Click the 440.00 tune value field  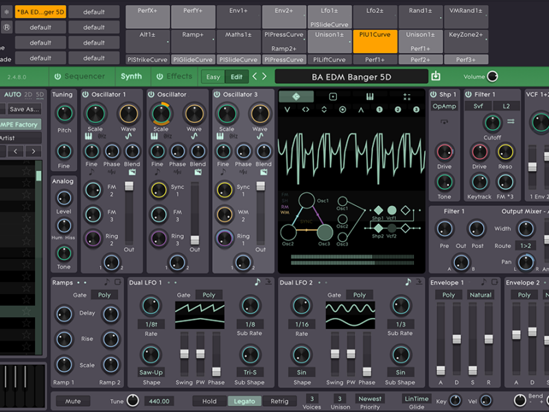click(x=159, y=401)
